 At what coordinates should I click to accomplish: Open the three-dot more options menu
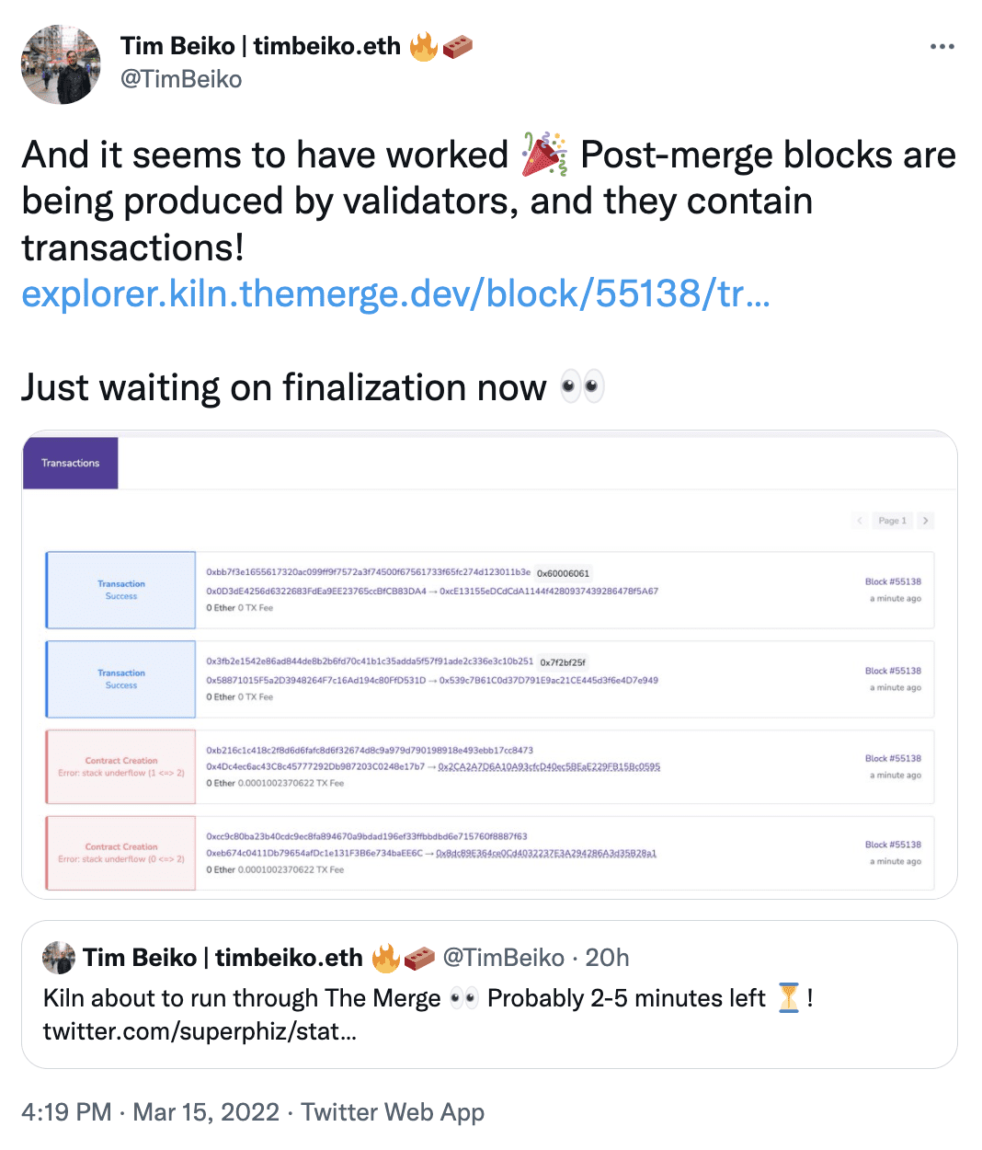[x=942, y=46]
